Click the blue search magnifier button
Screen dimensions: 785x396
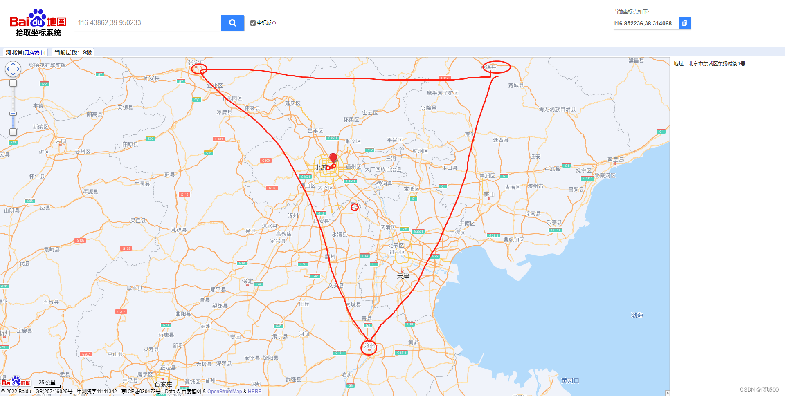point(232,23)
